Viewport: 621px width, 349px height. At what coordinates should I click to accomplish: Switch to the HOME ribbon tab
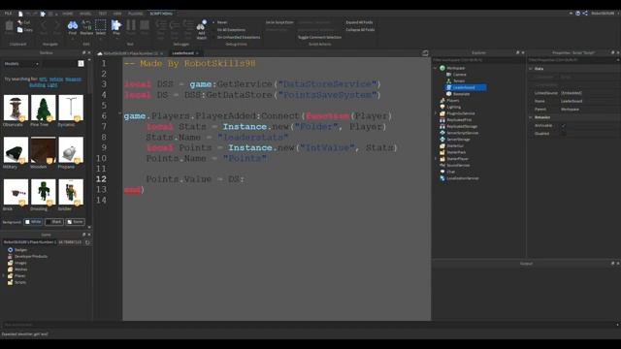(68, 14)
